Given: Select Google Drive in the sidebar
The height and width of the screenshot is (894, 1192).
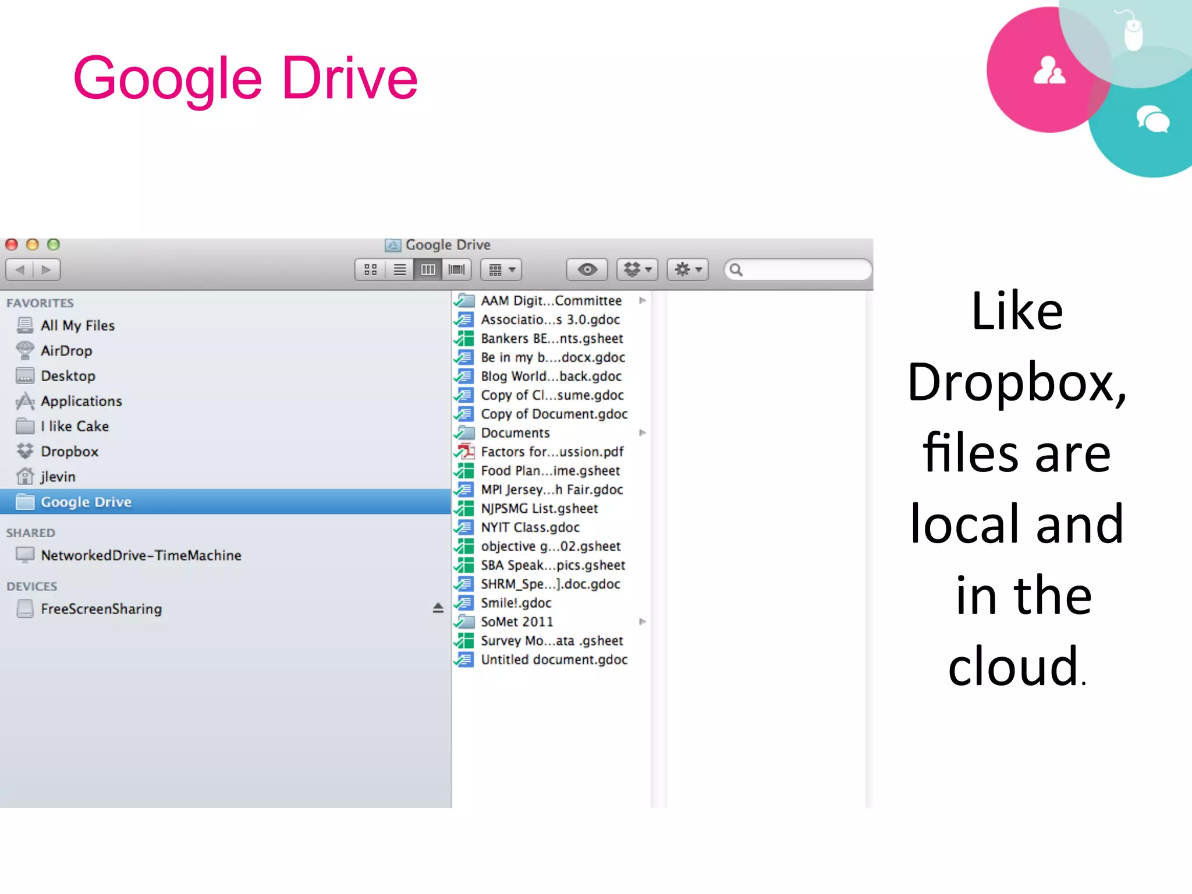Looking at the screenshot, I should coord(225,502).
